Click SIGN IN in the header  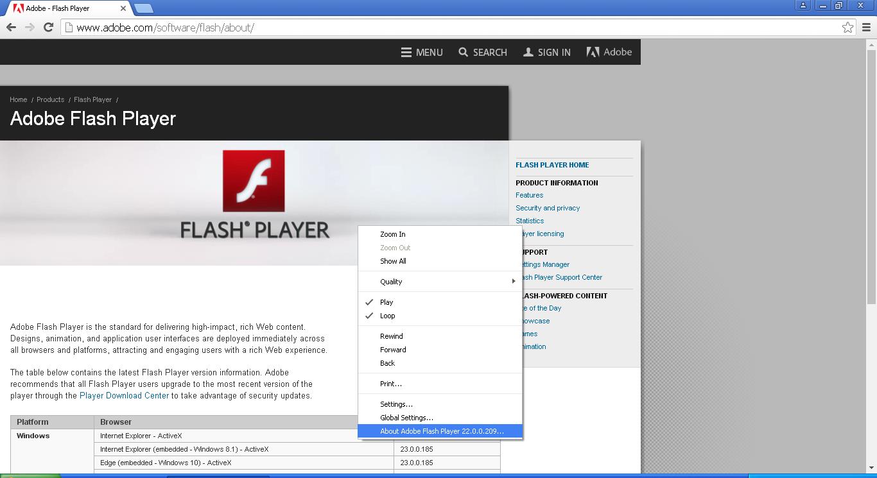[547, 53]
